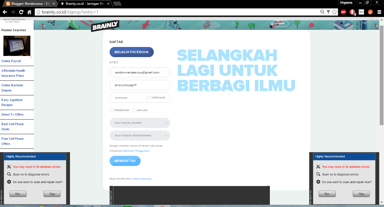Screen dimensions: 384x207
Task: Open the red hand AdBlock extension
Action: pyautogui.click(x=352, y=12)
